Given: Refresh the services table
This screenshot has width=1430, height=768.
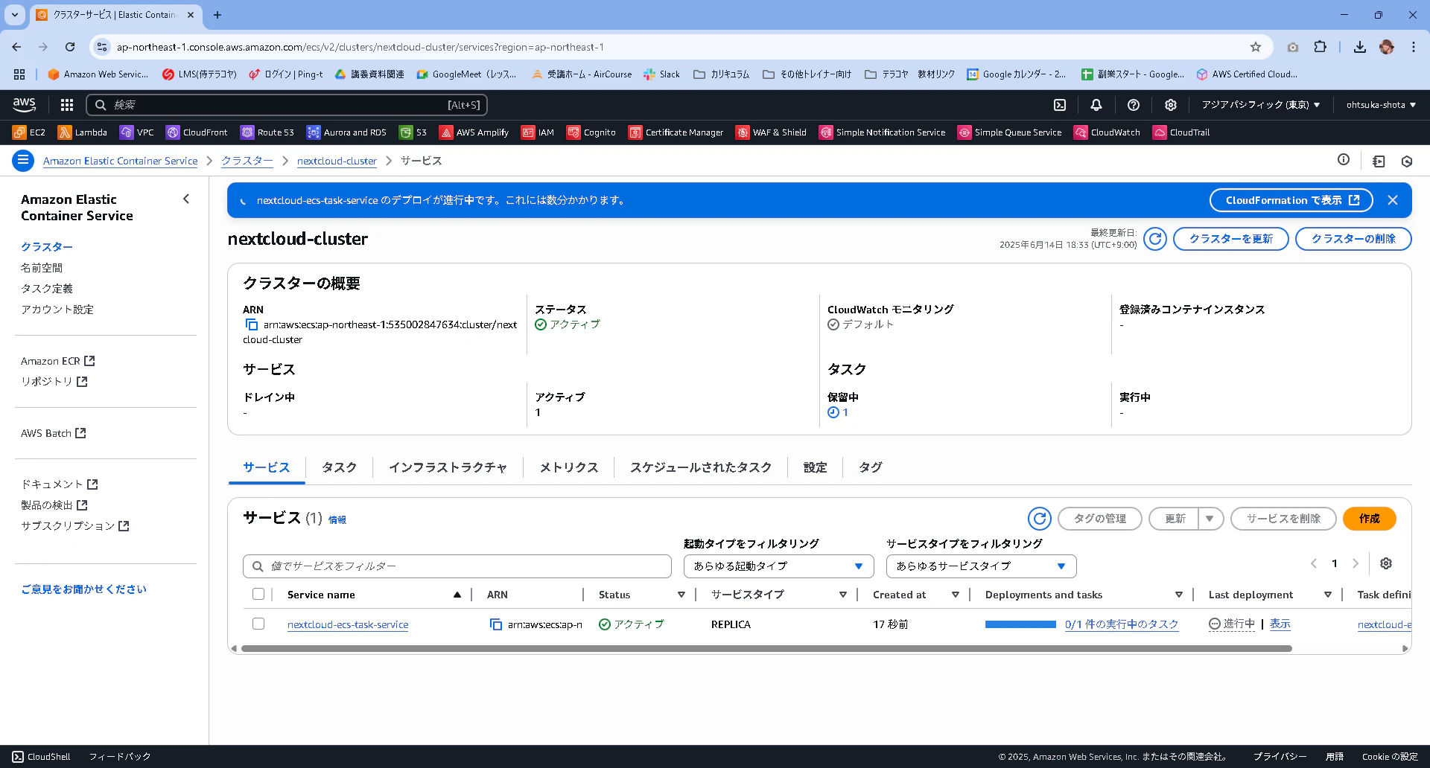Looking at the screenshot, I should (1040, 519).
